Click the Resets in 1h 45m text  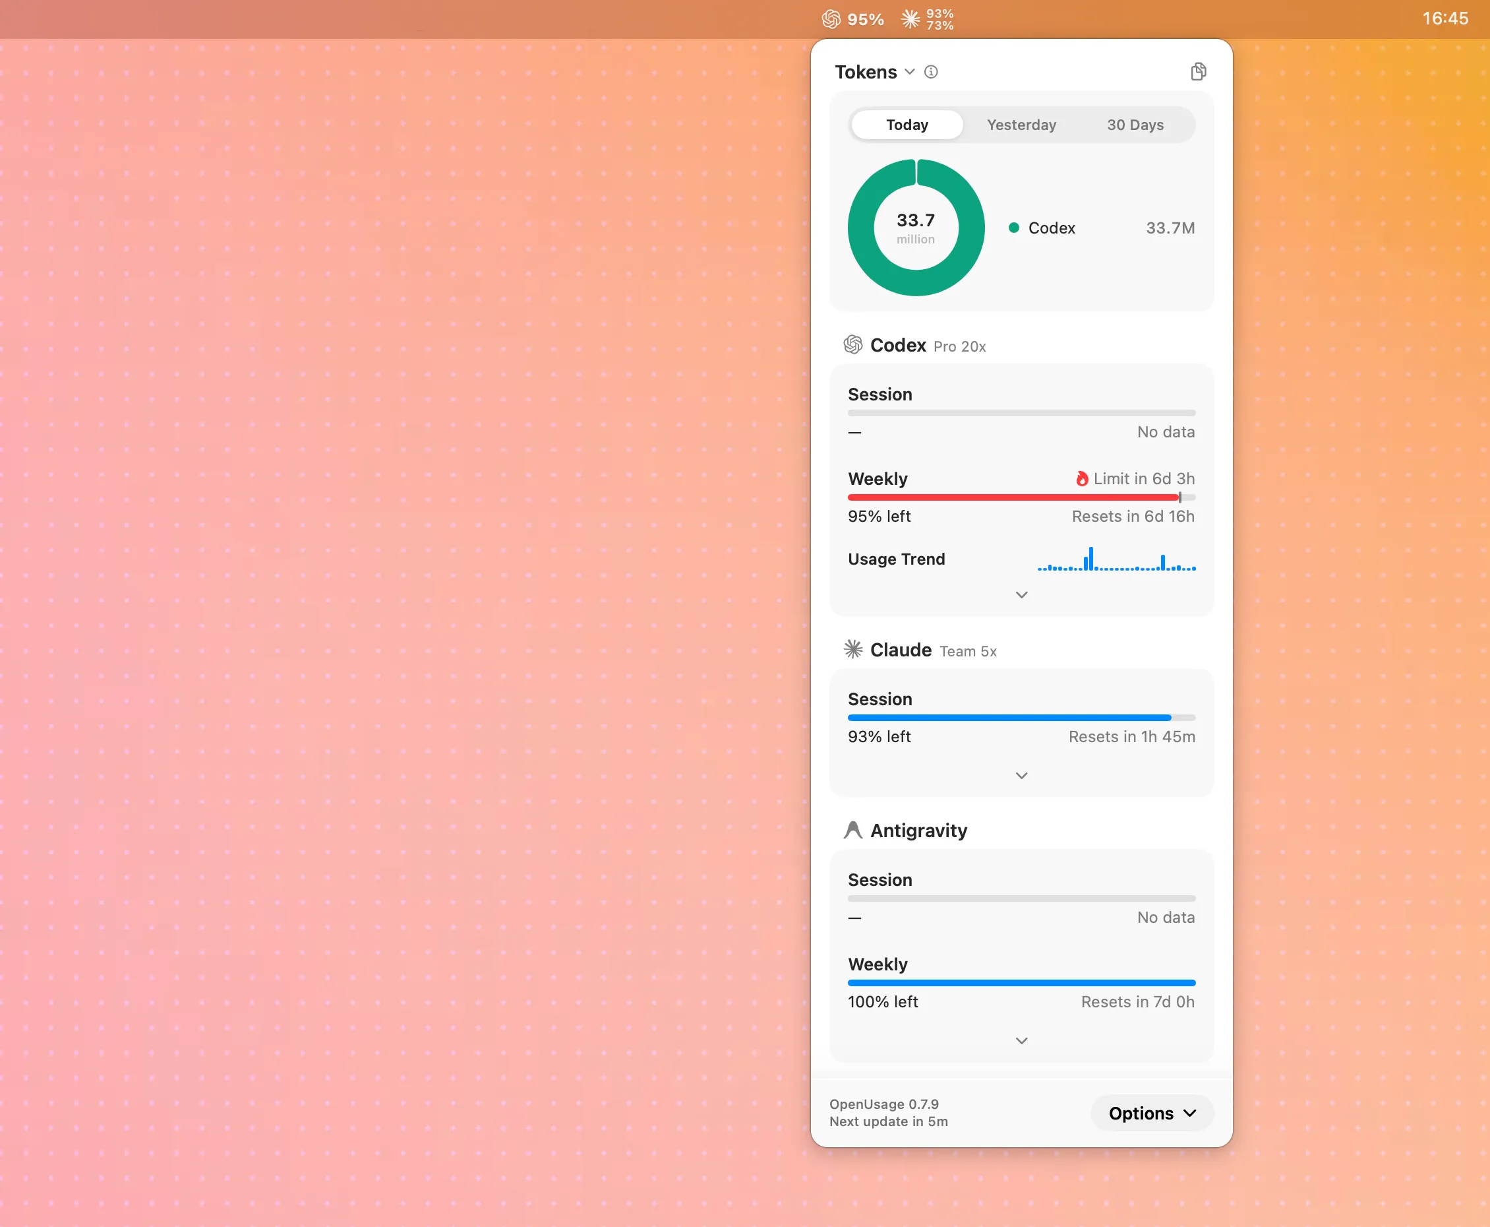click(x=1131, y=736)
